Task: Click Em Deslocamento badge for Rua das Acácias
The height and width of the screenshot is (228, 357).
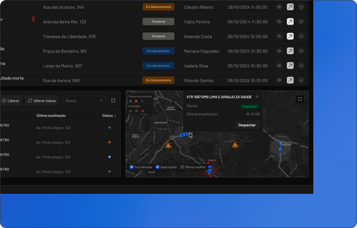Action: click(x=158, y=7)
